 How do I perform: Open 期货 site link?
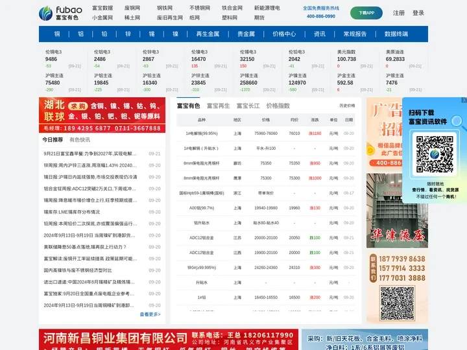tap(259, 17)
